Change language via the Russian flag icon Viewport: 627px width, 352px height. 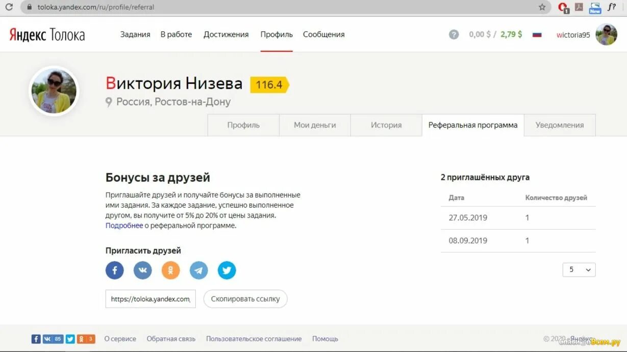tap(537, 35)
